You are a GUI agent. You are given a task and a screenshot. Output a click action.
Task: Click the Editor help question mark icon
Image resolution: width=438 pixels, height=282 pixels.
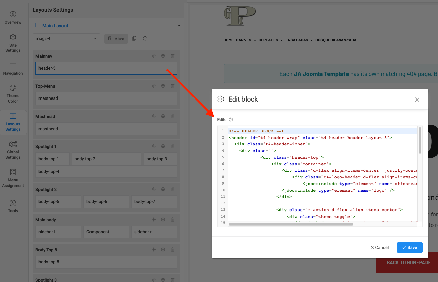[231, 120]
